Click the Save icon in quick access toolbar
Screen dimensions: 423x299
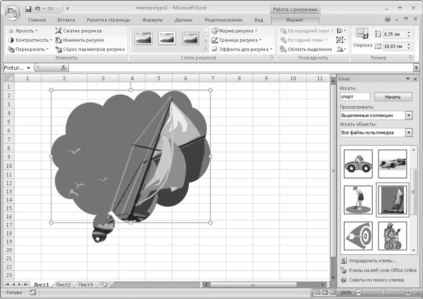pyautogui.click(x=28, y=9)
